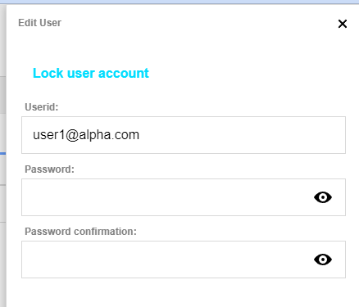
Task: Click empty area right of user1@alpha.com
Action: coord(240,135)
